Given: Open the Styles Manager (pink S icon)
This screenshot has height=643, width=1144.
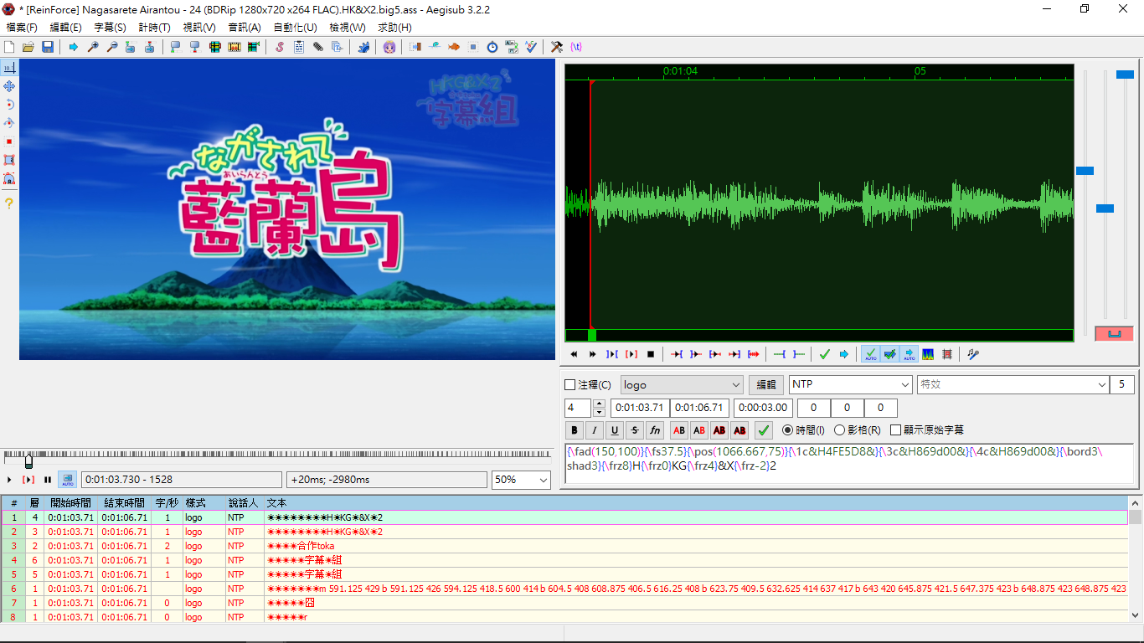Looking at the screenshot, I should 280,47.
